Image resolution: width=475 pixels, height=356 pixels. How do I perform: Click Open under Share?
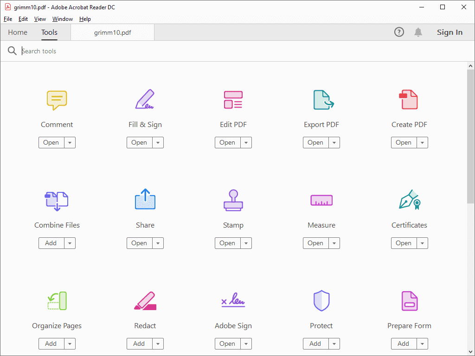pos(139,243)
